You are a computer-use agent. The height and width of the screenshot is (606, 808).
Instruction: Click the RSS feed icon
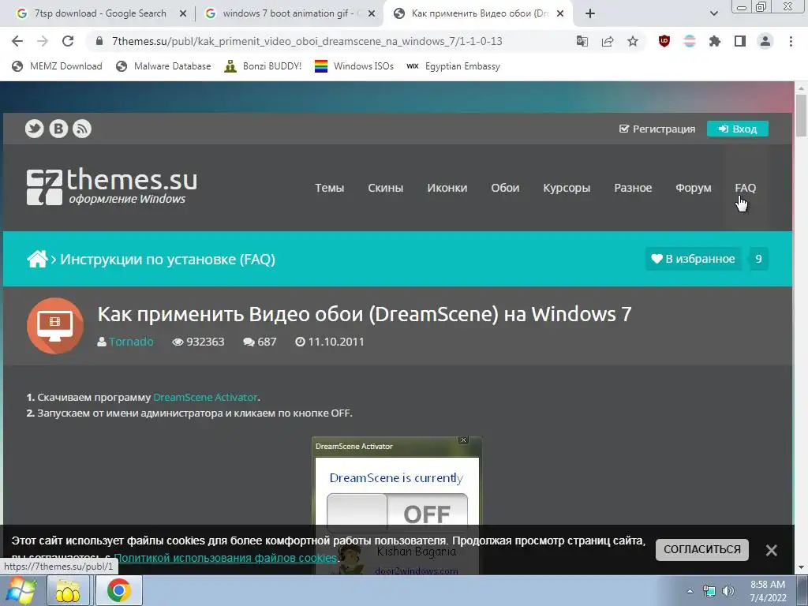[x=82, y=129]
